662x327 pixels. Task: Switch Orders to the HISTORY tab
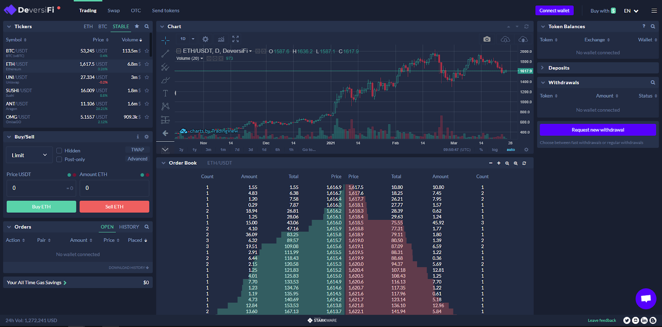(129, 227)
